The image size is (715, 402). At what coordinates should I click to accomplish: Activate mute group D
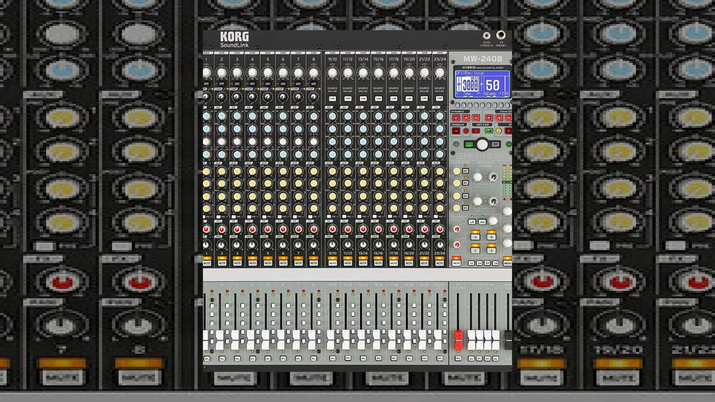(x=492, y=251)
